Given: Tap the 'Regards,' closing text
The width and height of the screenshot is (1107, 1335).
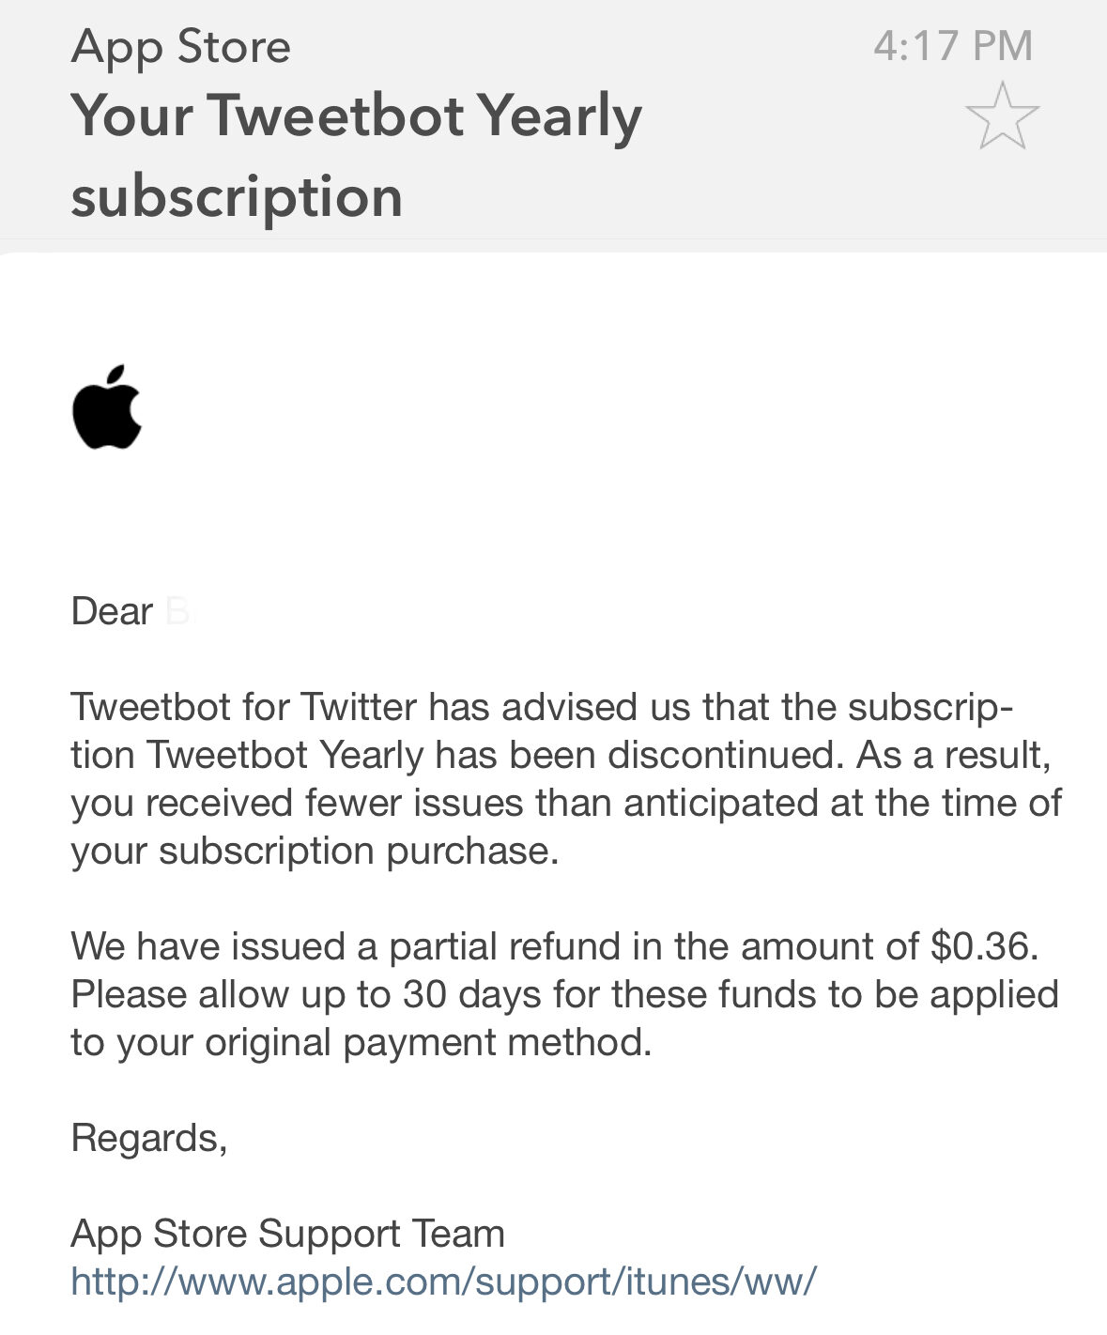Looking at the screenshot, I should tap(148, 1138).
